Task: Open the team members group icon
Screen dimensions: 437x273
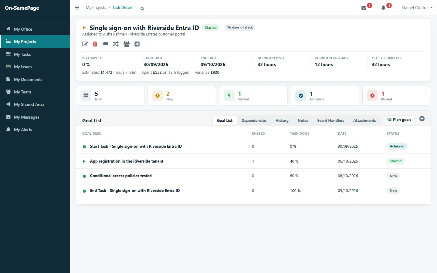Action: click(127, 44)
